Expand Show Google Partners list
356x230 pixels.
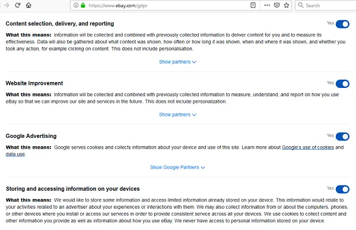click(x=177, y=168)
